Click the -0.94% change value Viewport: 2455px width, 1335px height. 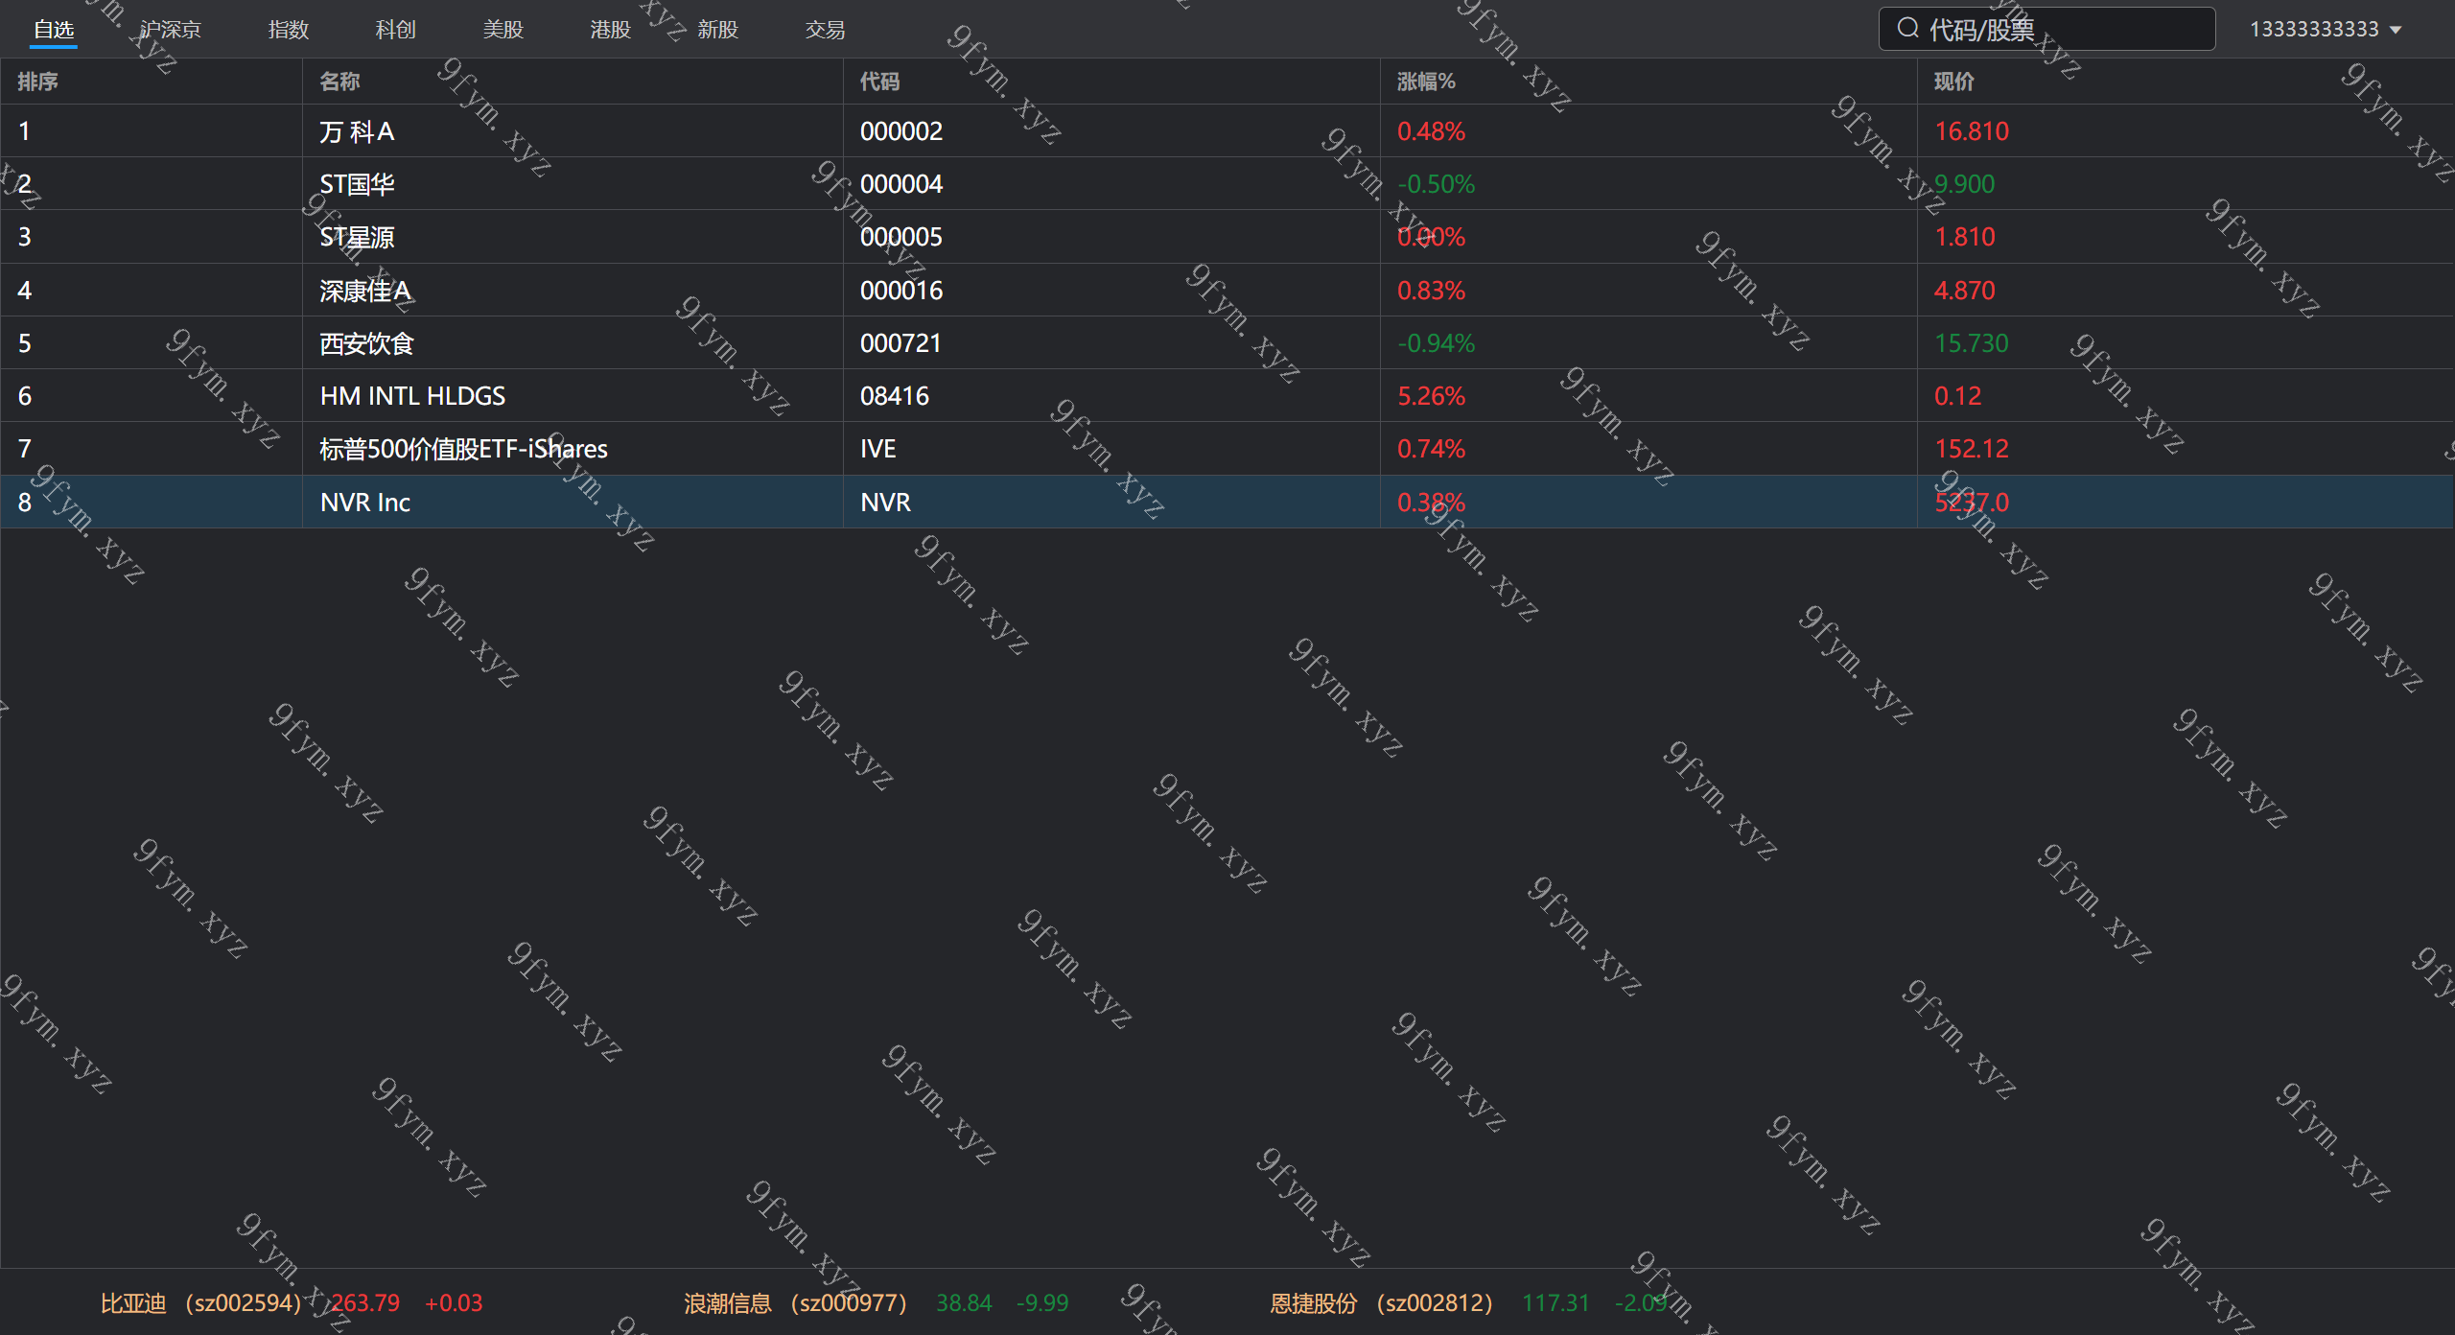tap(1436, 343)
